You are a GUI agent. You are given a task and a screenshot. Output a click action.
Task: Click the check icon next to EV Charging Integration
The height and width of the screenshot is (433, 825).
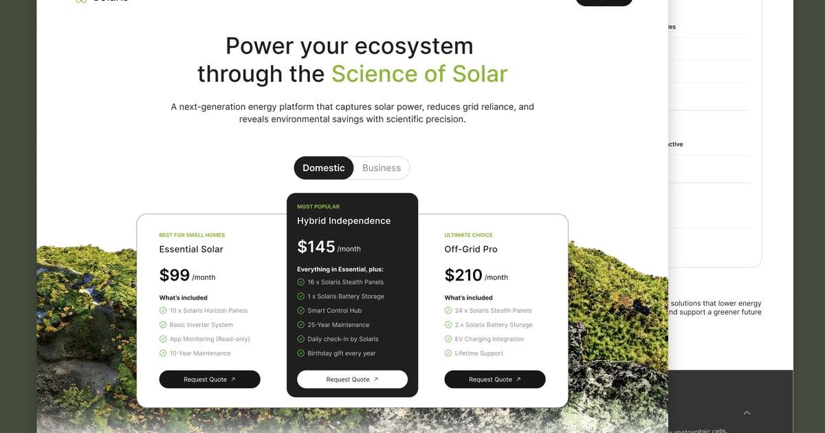coord(448,339)
